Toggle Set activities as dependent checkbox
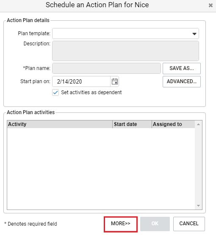The height and width of the screenshot is (235, 216). [55, 92]
